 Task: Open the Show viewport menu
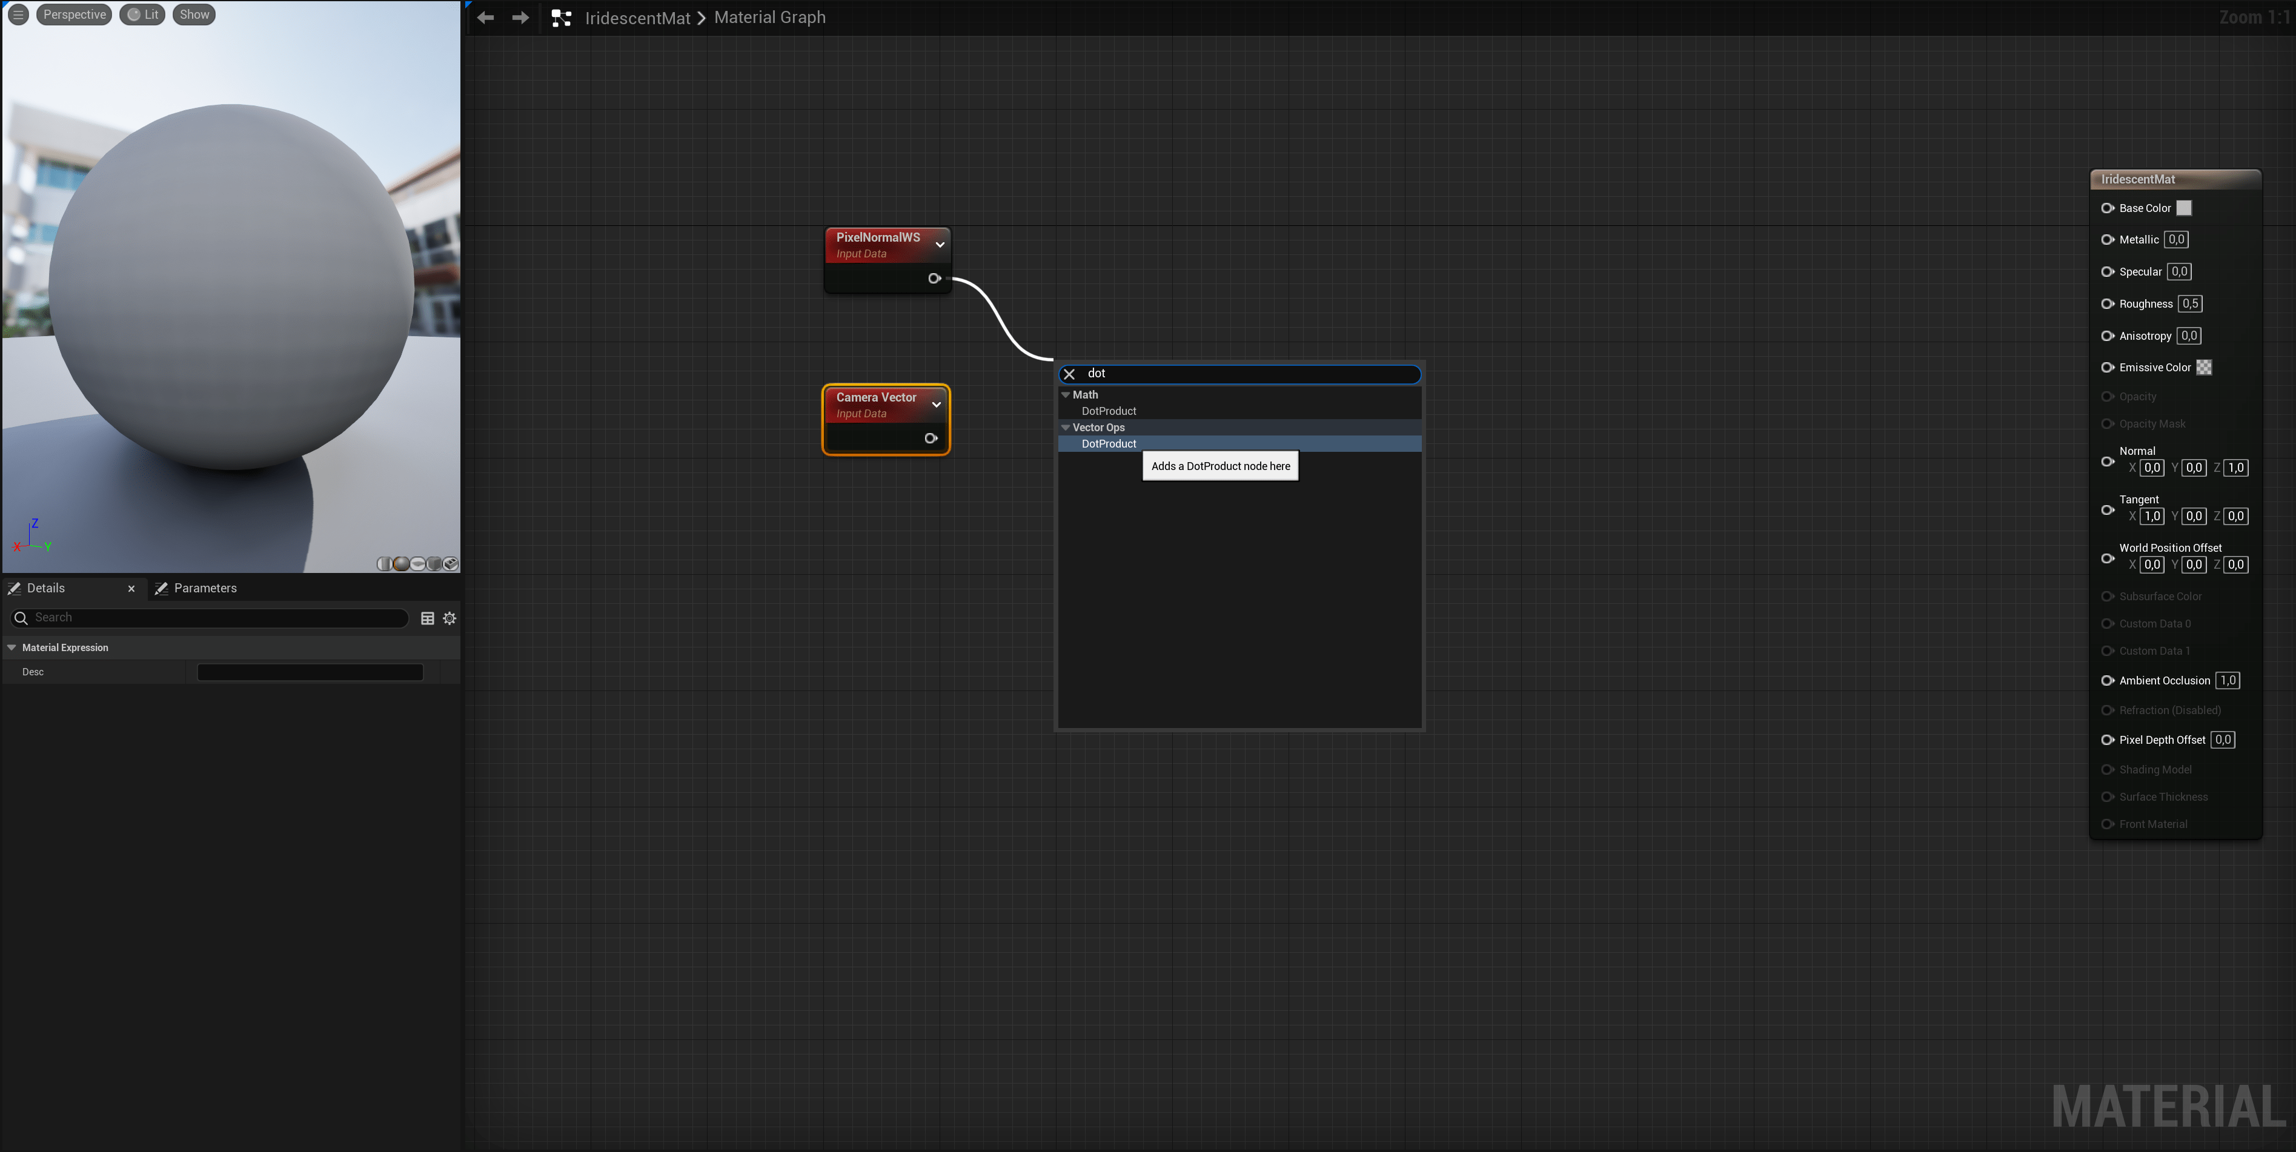pyautogui.click(x=194, y=15)
